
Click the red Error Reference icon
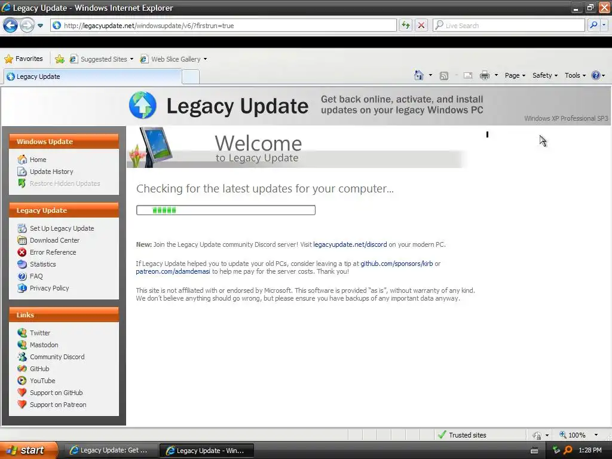22,253
